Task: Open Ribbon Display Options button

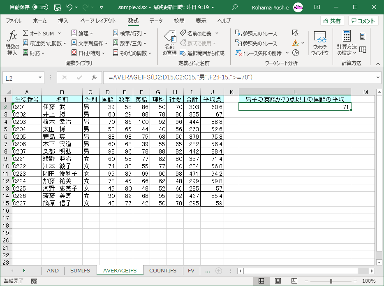Action: coord(317,7)
